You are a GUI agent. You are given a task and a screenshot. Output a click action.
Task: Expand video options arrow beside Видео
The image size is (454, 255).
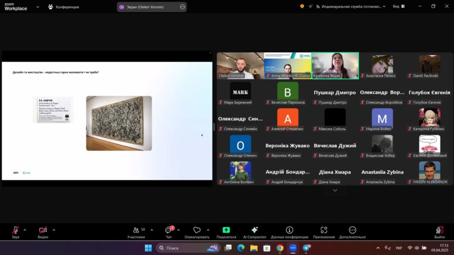click(x=54, y=230)
